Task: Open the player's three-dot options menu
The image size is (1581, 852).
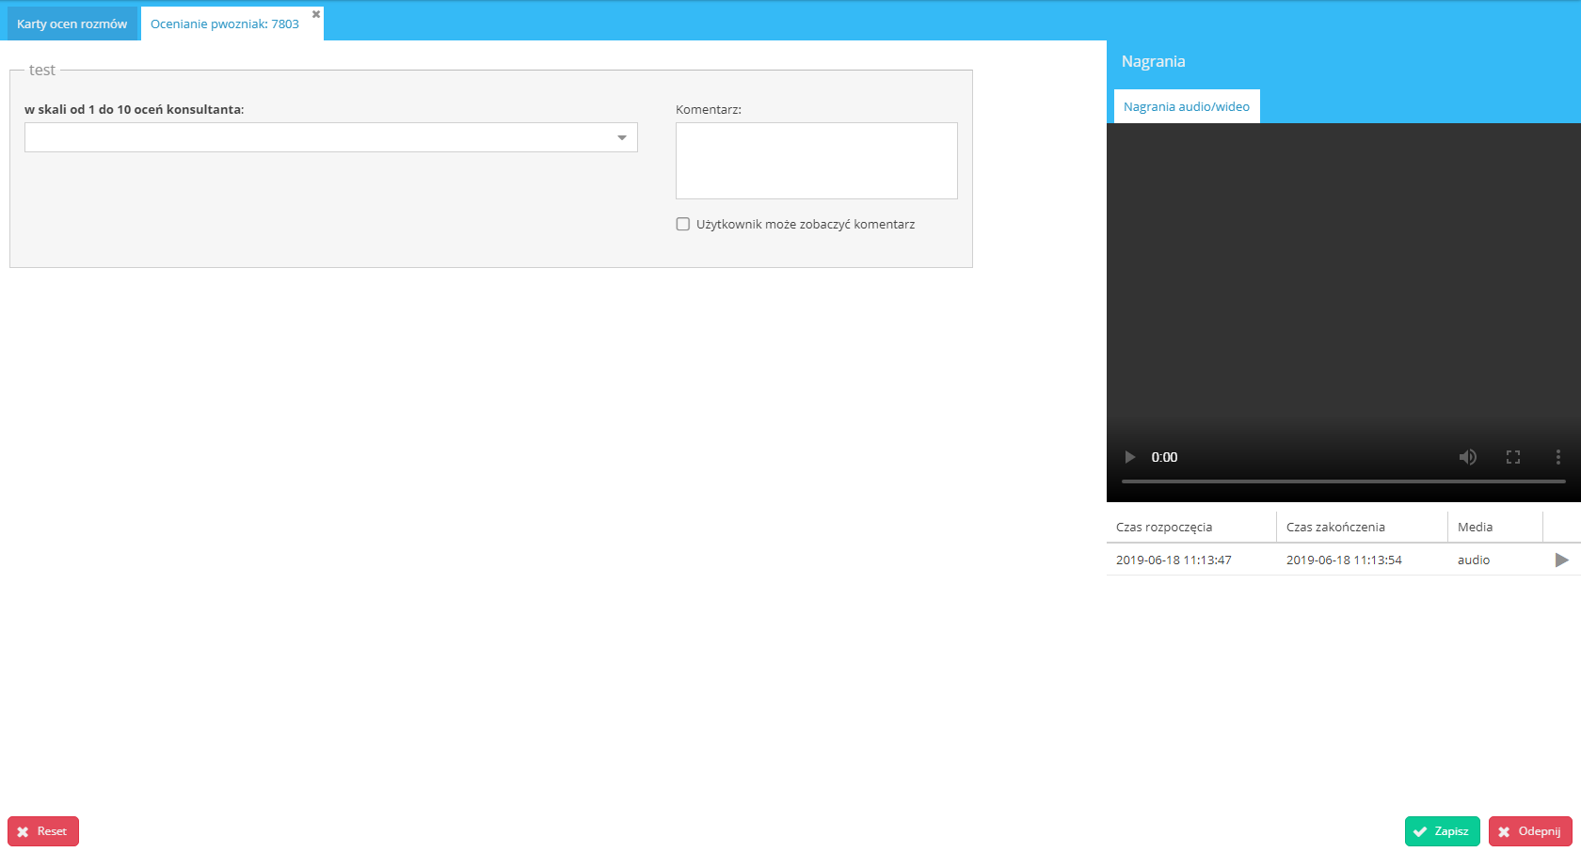Action: 1558,457
